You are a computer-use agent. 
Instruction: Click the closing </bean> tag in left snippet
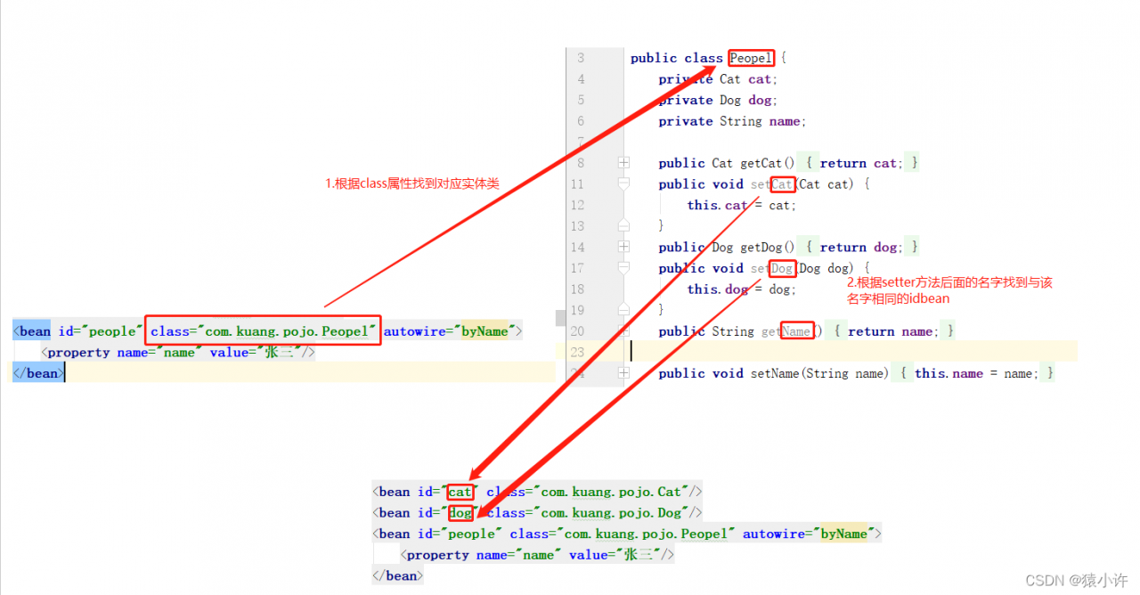point(37,373)
